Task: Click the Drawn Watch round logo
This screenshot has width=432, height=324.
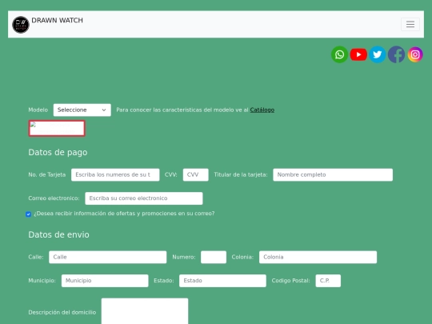Action: 21,25
